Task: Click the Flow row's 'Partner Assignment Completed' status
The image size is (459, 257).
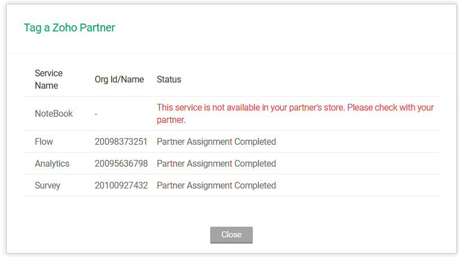Action: point(216,141)
